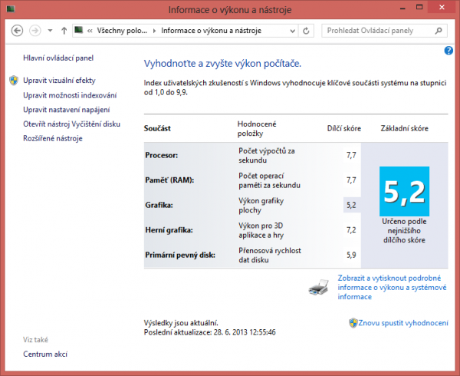The image size is (460, 376).
Task: Refresh the page with the refresh icon
Action: click(x=306, y=31)
